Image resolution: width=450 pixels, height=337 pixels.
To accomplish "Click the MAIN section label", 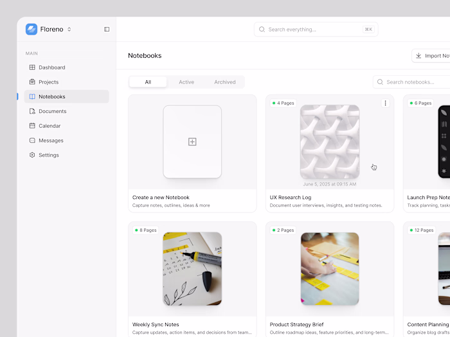I will (32, 53).
